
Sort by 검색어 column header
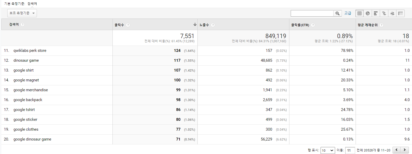(14, 24)
